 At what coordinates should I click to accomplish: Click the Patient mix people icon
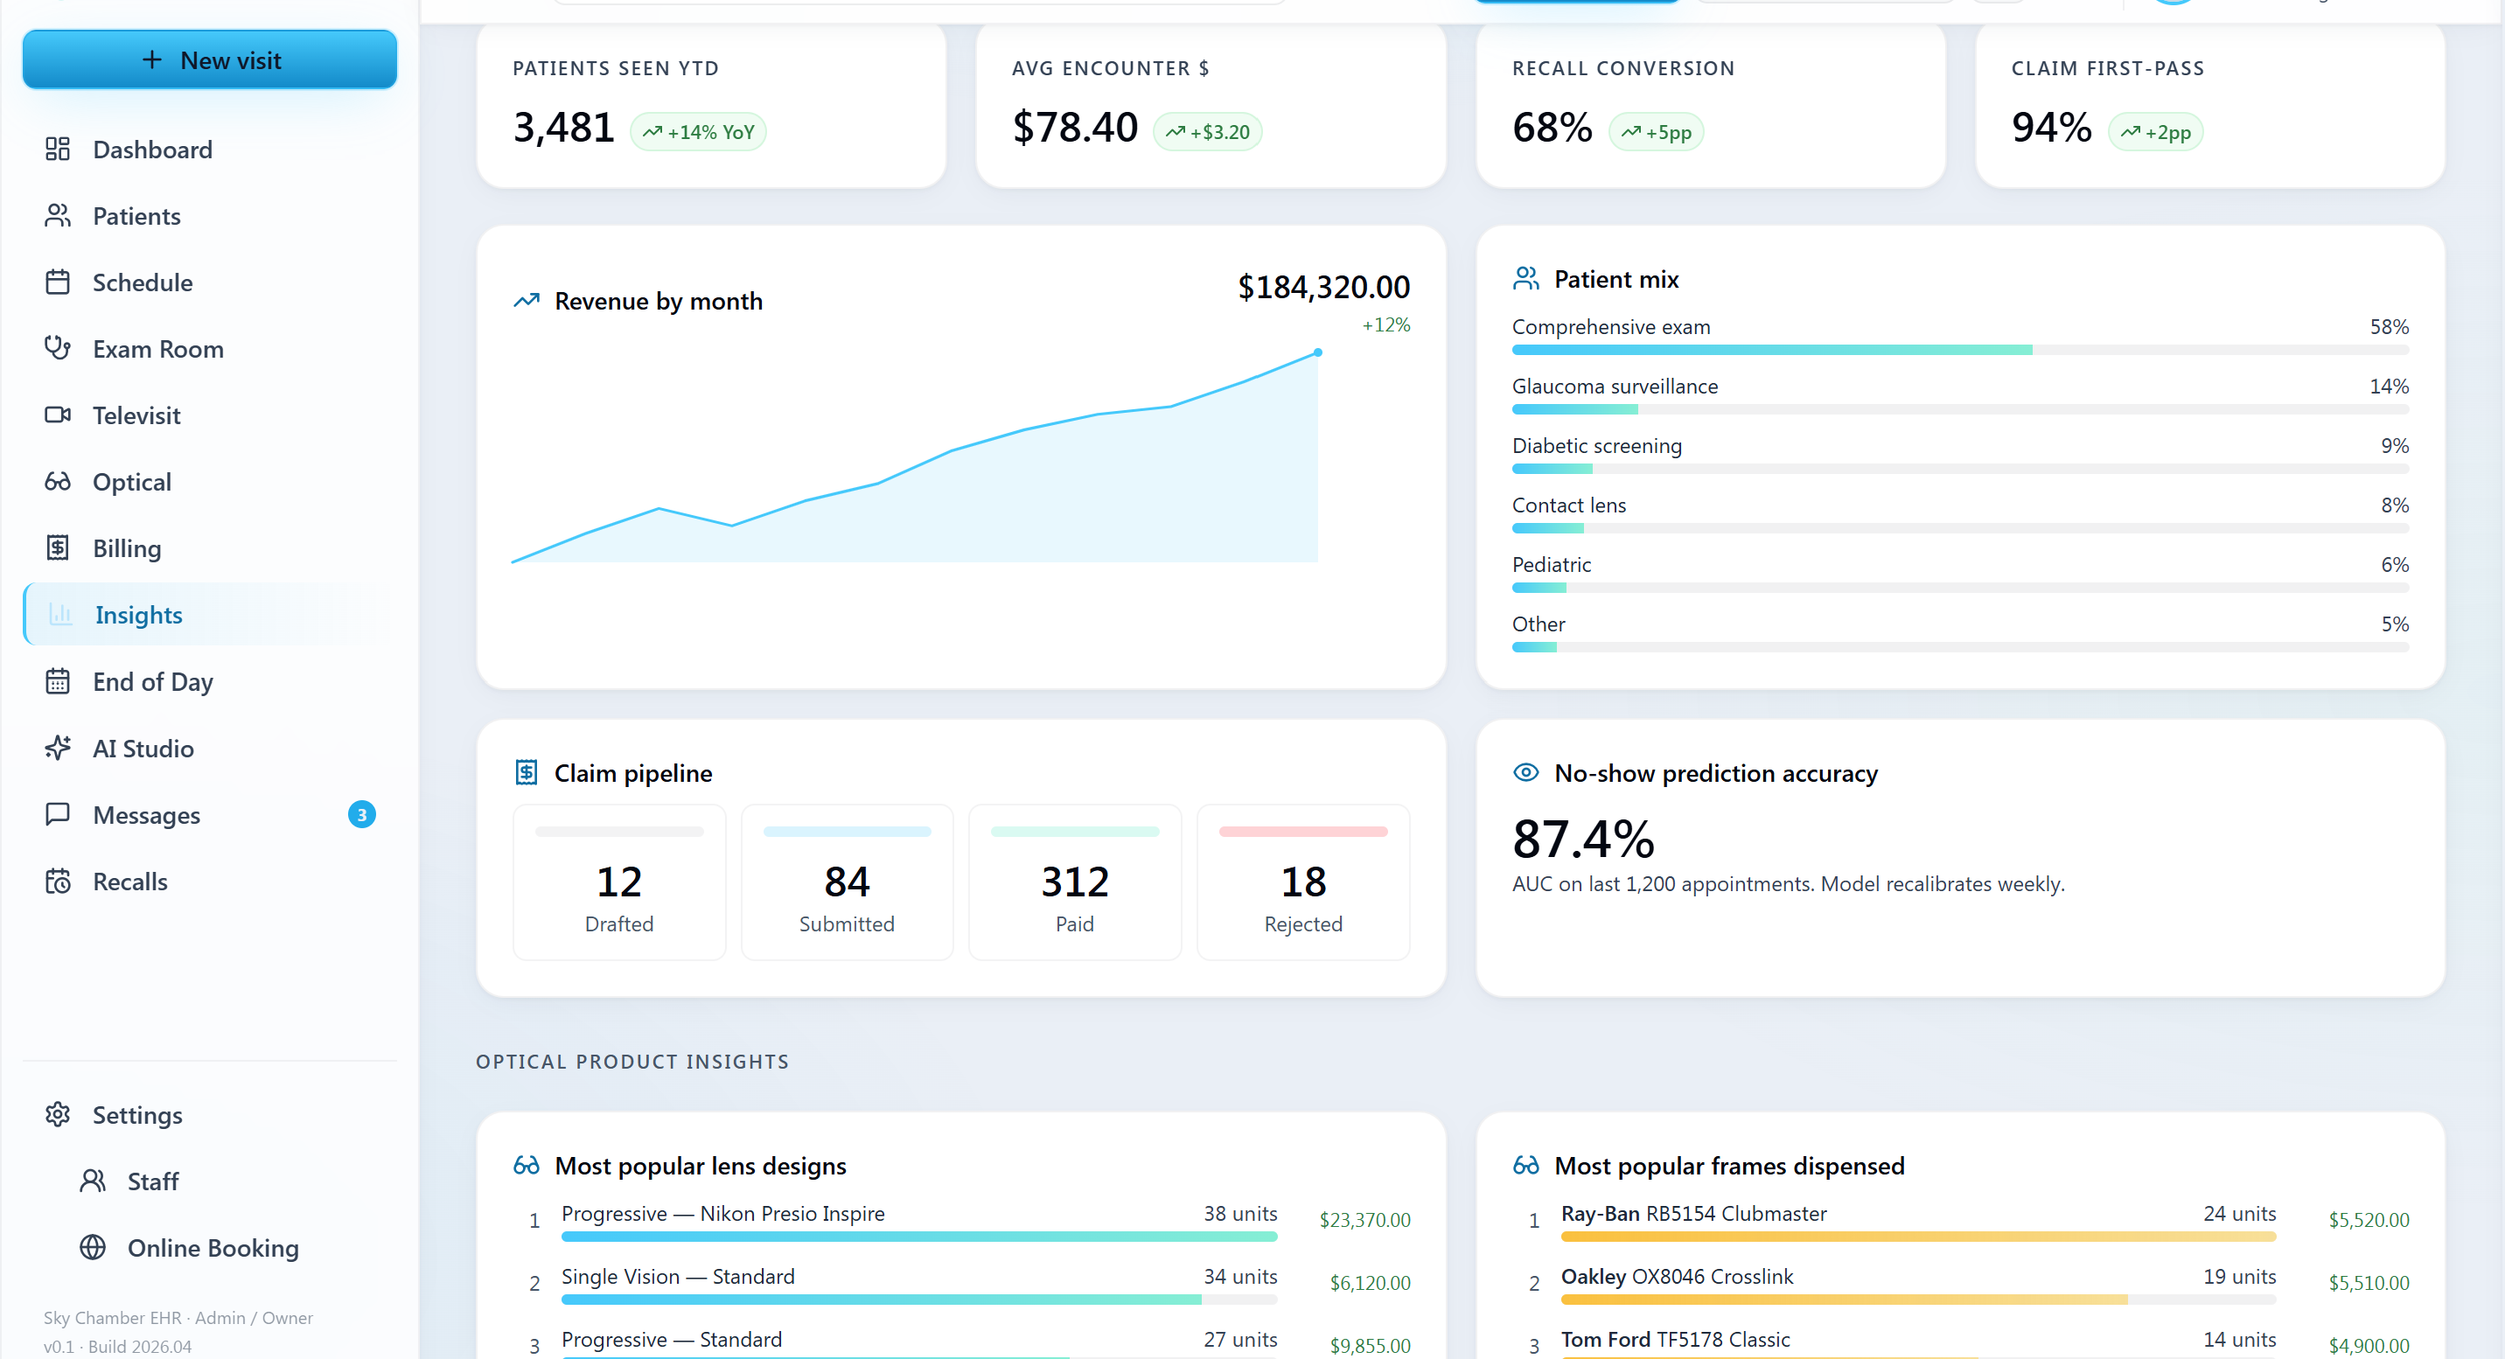[1525, 279]
